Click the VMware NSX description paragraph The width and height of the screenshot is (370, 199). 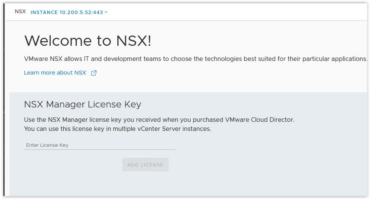195,59
